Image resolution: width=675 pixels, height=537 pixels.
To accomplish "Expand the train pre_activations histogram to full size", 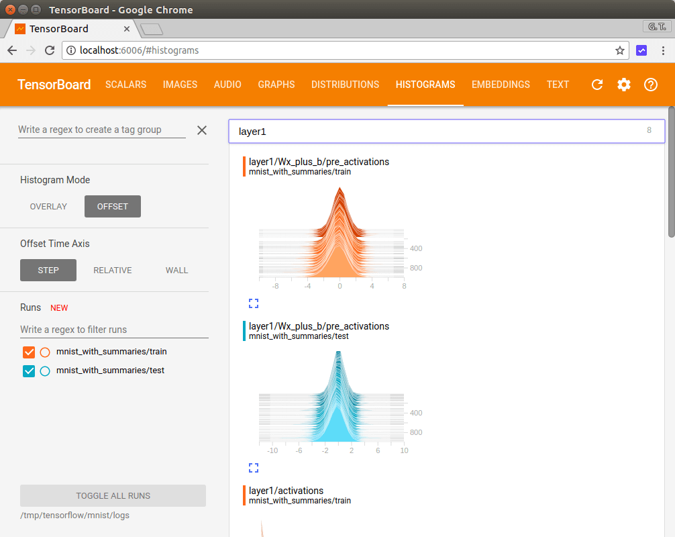I will coord(254,303).
